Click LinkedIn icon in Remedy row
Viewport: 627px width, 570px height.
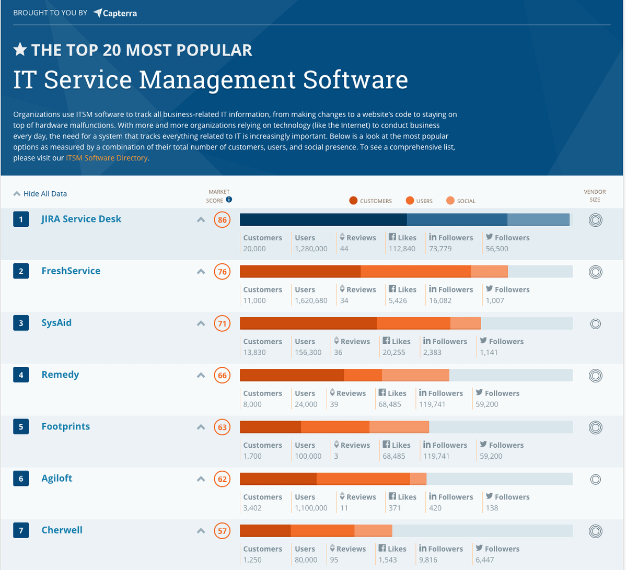coord(423,392)
